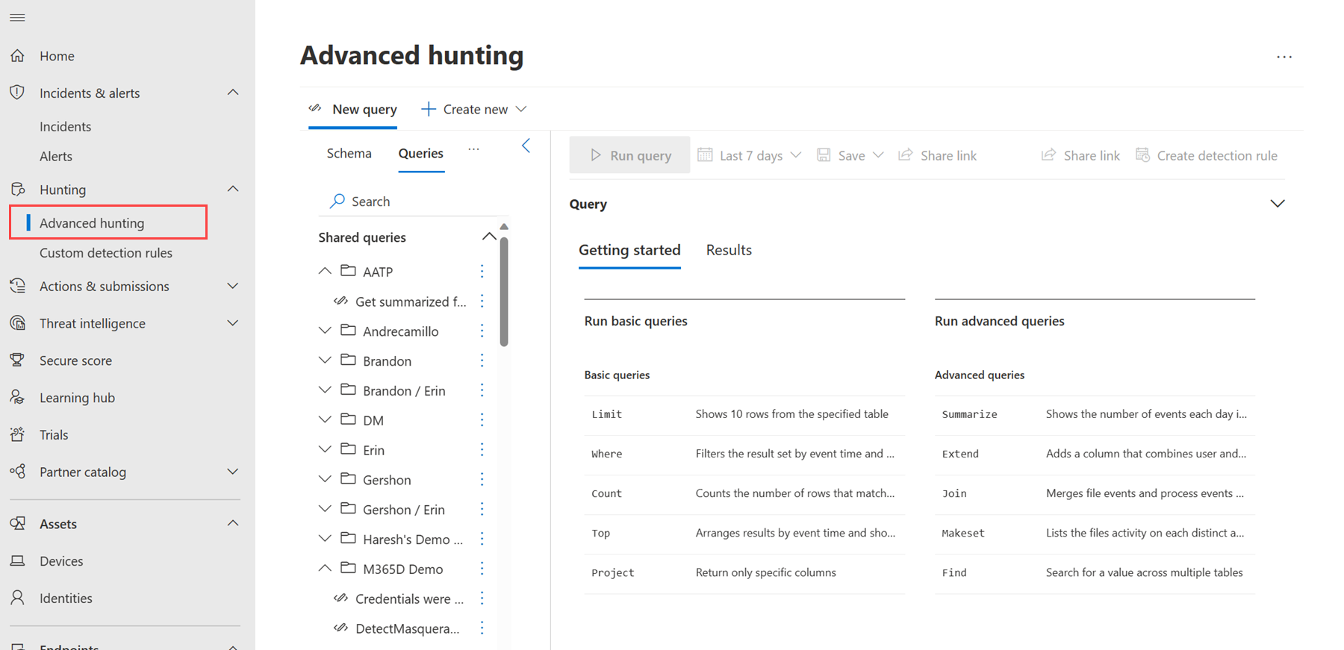Open the Credentials were query
This screenshot has height=650, width=1344.
(x=409, y=599)
